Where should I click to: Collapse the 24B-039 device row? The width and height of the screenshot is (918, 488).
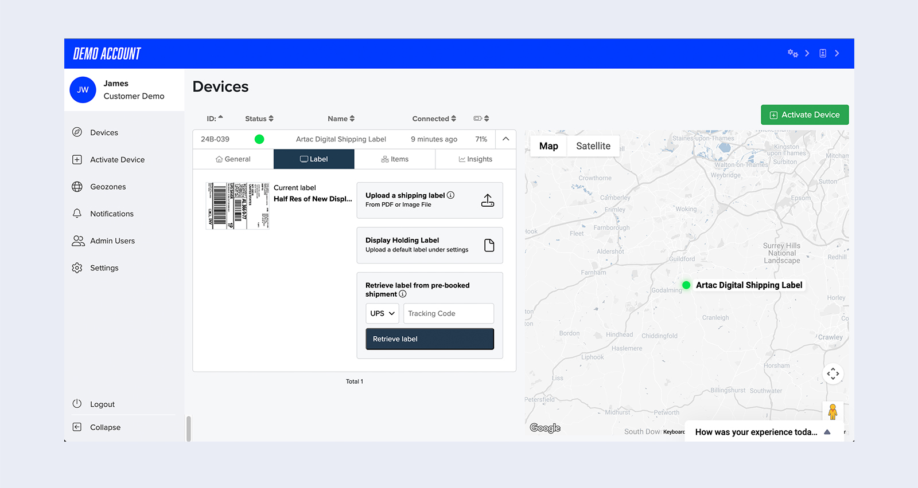tap(505, 139)
